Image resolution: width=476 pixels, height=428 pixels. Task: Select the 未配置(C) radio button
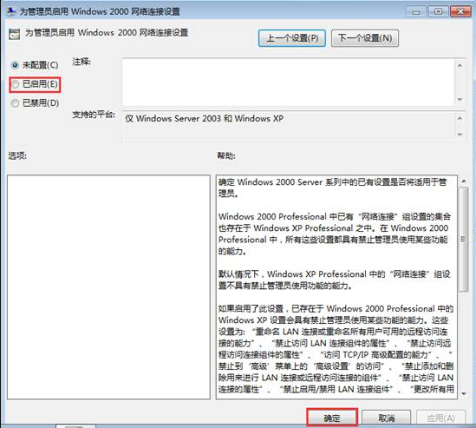click(x=35, y=65)
